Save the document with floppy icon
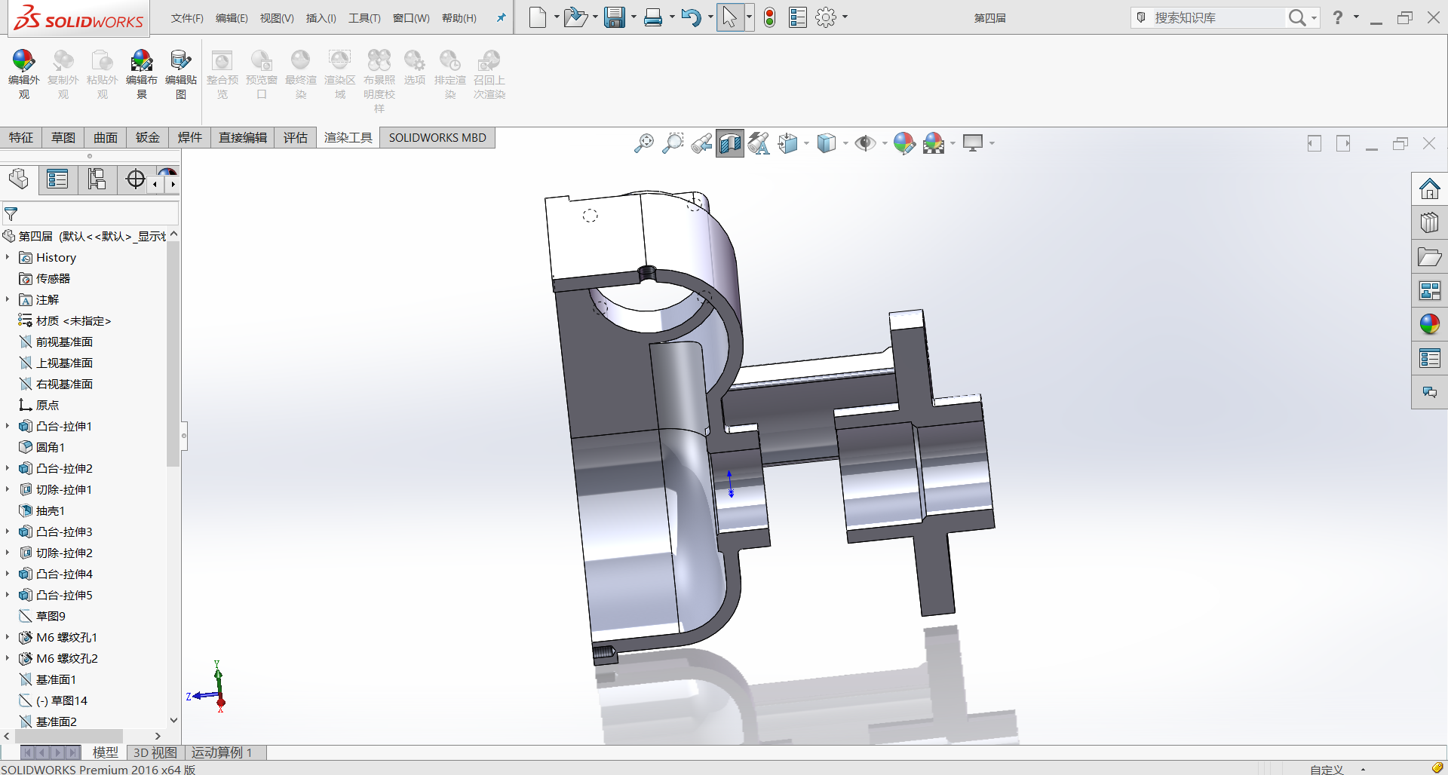This screenshot has width=1448, height=775. (x=615, y=17)
